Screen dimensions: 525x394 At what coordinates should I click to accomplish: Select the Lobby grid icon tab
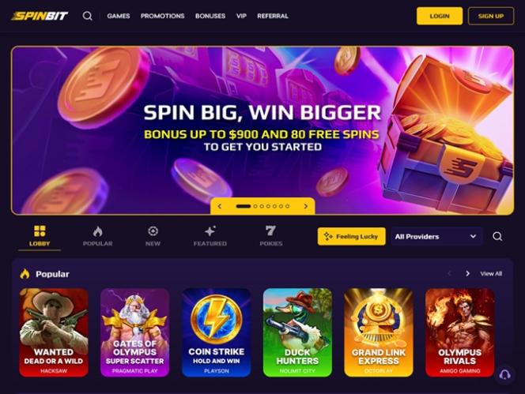[40, 236]
